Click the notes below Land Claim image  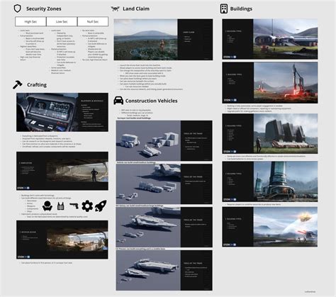point(150,77)
